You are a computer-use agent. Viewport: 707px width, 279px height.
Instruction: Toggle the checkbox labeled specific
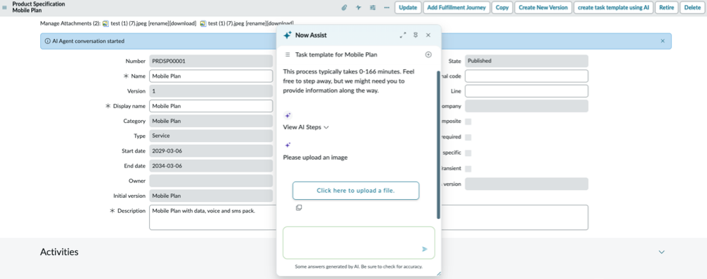(468, 153)
